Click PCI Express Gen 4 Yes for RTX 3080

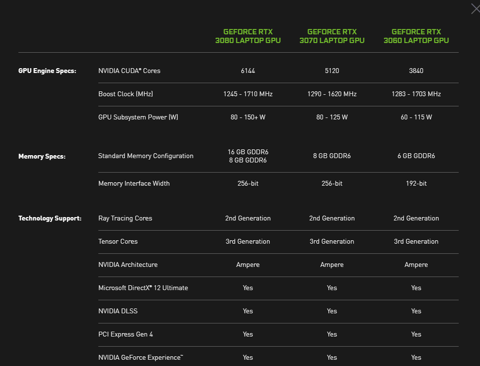(x=248, y=334)
